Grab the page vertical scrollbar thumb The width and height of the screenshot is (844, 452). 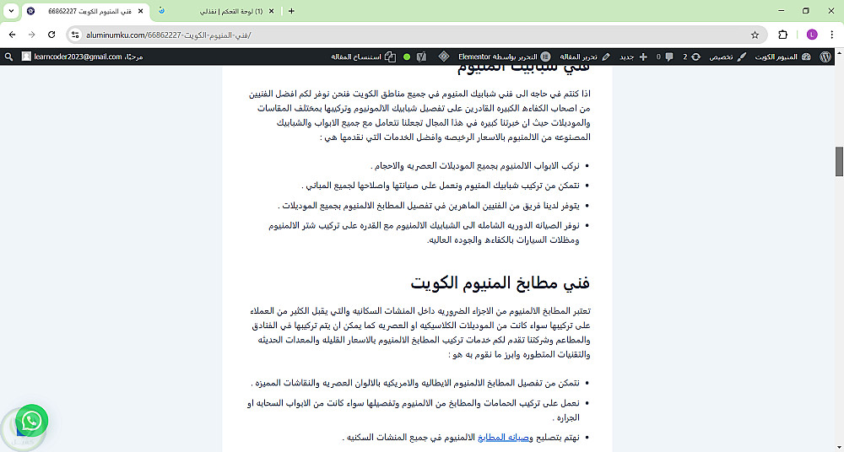tap(839, 161)
